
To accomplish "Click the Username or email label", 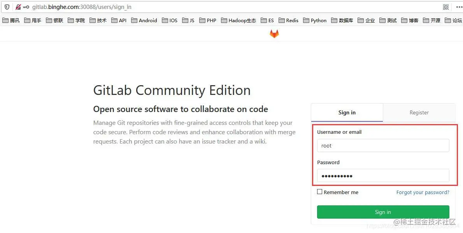I will click(x=339, y=132).
